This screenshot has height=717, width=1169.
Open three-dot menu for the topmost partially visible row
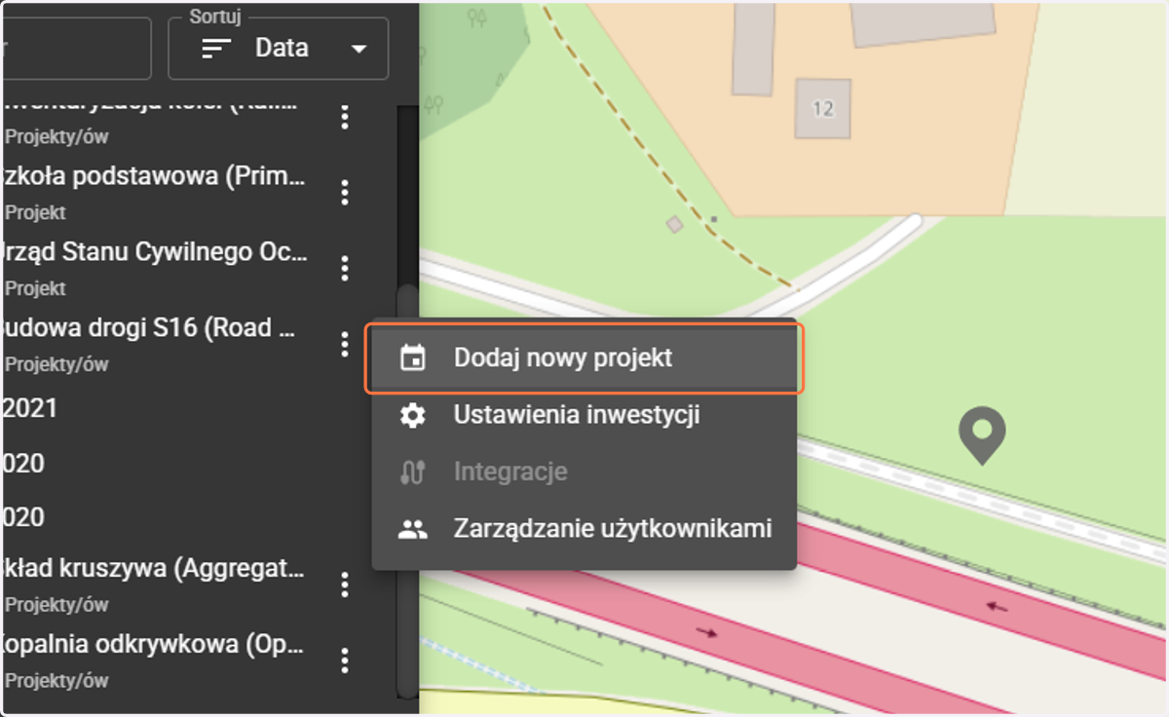click(x=344, y=118)
